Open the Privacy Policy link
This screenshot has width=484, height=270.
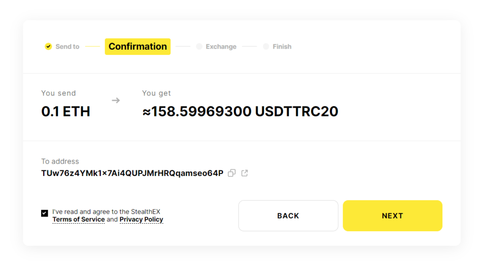coord(141,219)
